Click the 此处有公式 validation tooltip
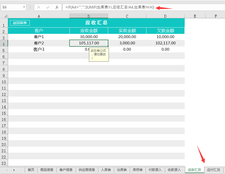This screenshot has height=174, width=225. pyautogui.click(x=99, y=55)
